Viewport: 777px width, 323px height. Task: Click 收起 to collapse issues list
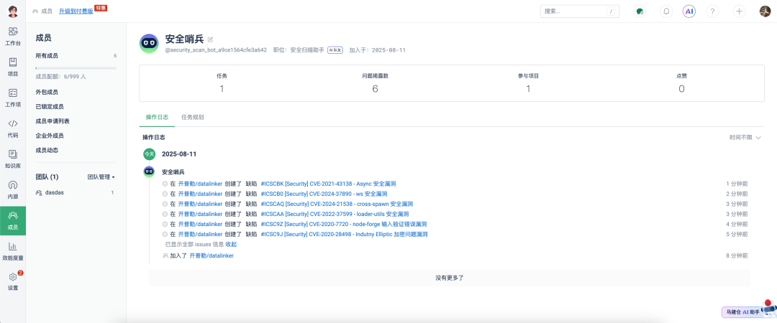click(x=231, y=244)
